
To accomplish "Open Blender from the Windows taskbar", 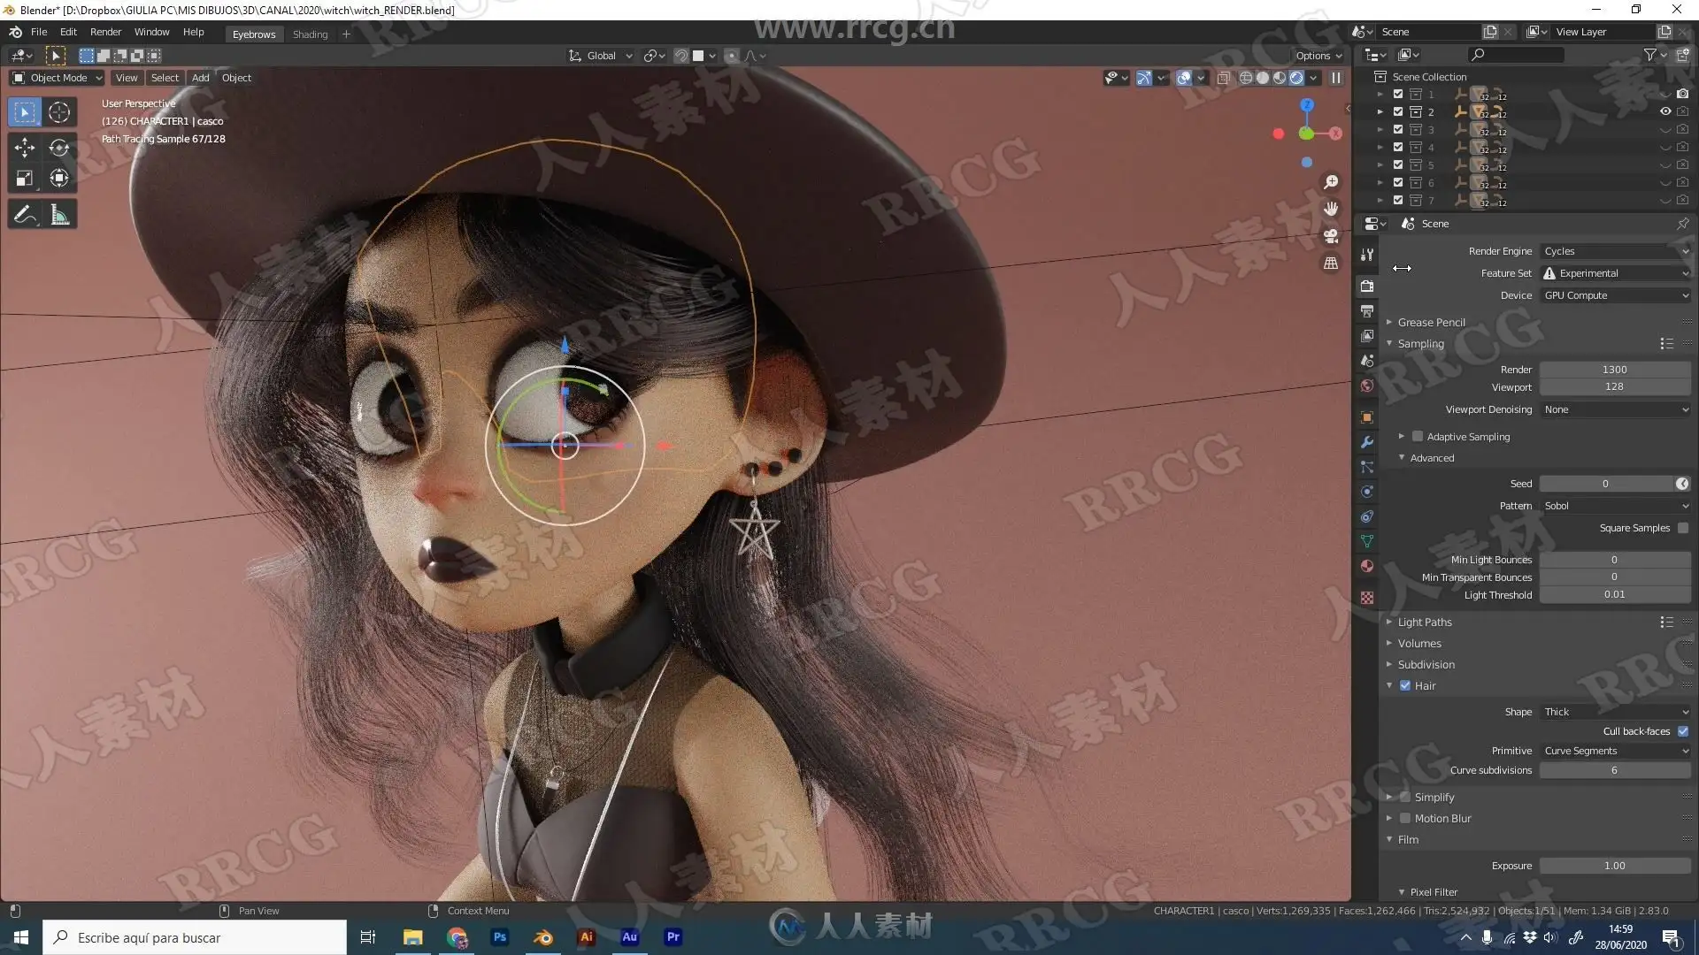I will pyautogui.click(x=543, y=937).
